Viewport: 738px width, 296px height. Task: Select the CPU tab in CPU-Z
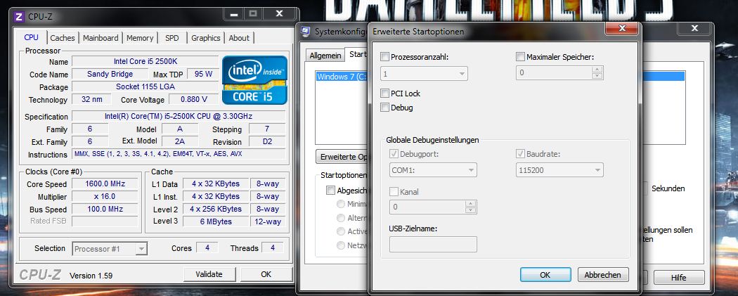32,38
